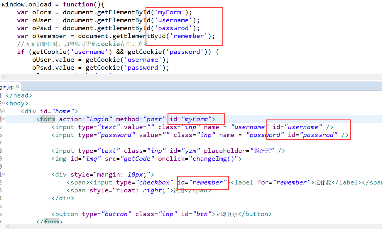Click id="remember" on the checkbox input
The image size is (382, 229).
coord(202,182)
